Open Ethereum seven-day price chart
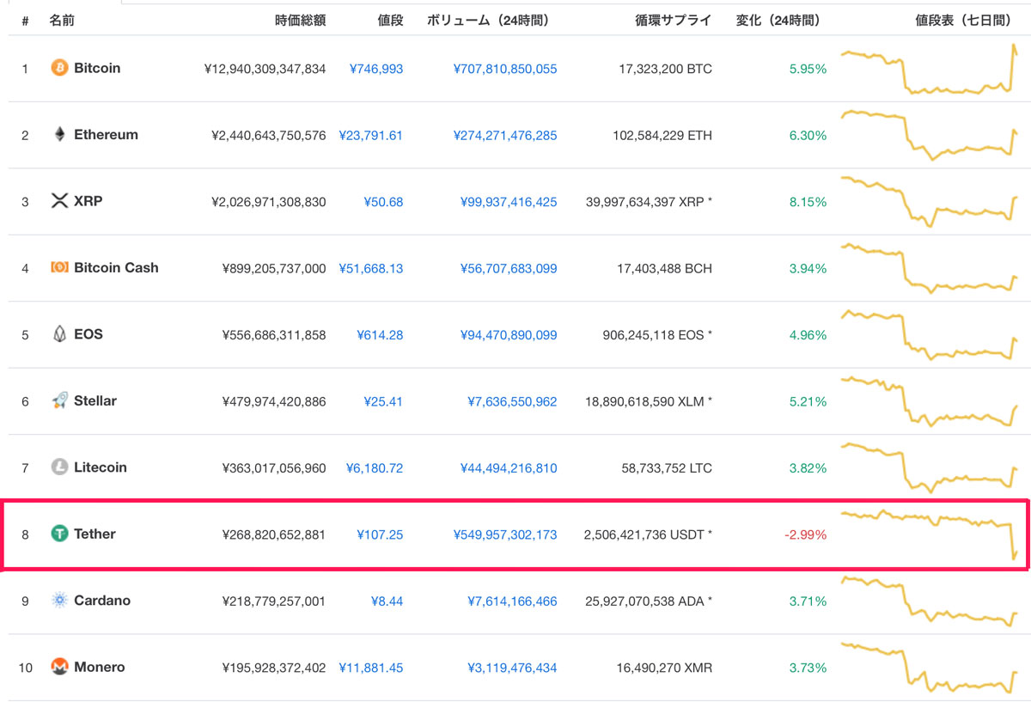Image resolution: width=1031 pixels, height=702 pixels. (930, 135)
